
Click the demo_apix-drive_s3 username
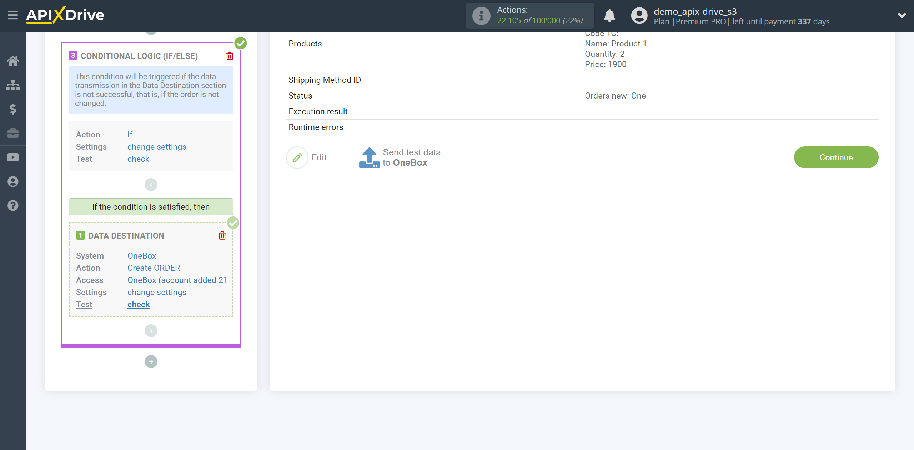click(695, 11)
